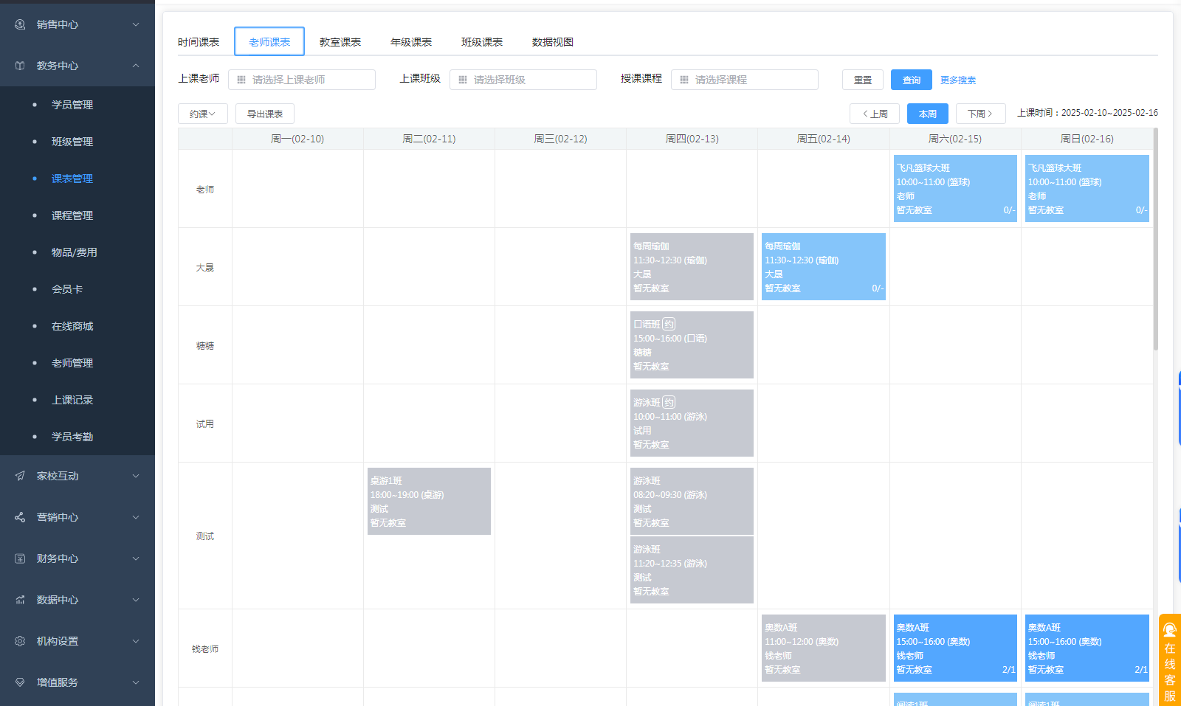Viewport: 1181px width, 706px height.
Task: Switch to the 时间课表 tab
Action: click(x=199, y=42)
